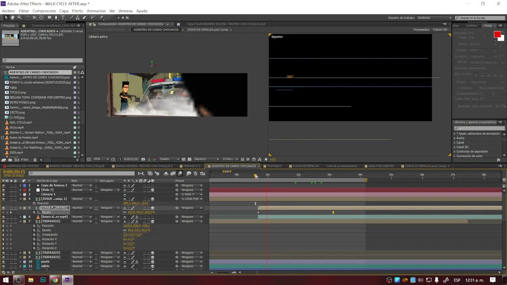
Task: Select the Rotation tool
Action: (x=28, y=18)
